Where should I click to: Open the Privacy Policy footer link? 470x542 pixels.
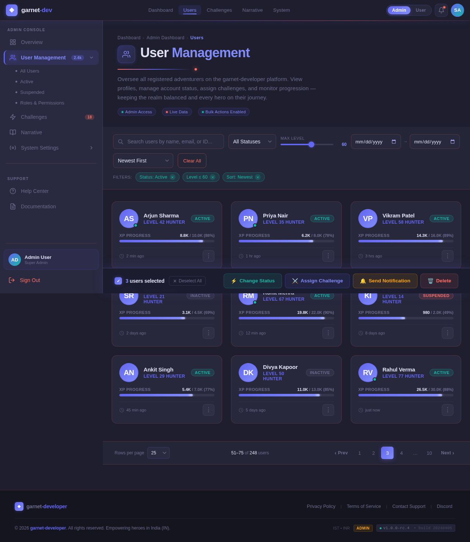pos(321,506)
